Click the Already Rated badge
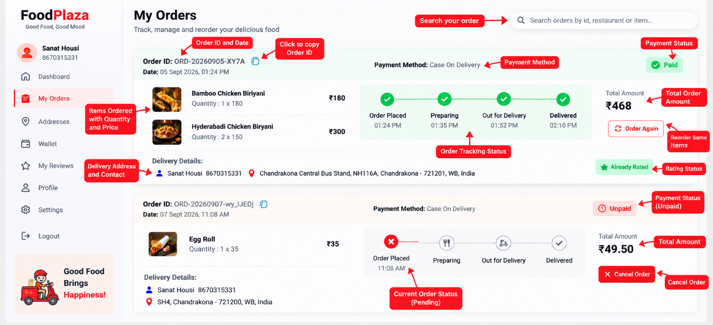 (x=624, y=167)
